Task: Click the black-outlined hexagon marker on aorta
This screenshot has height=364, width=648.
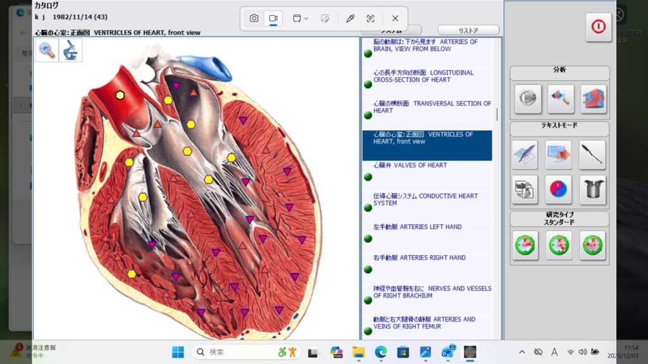Action: [x=120, y=95]
